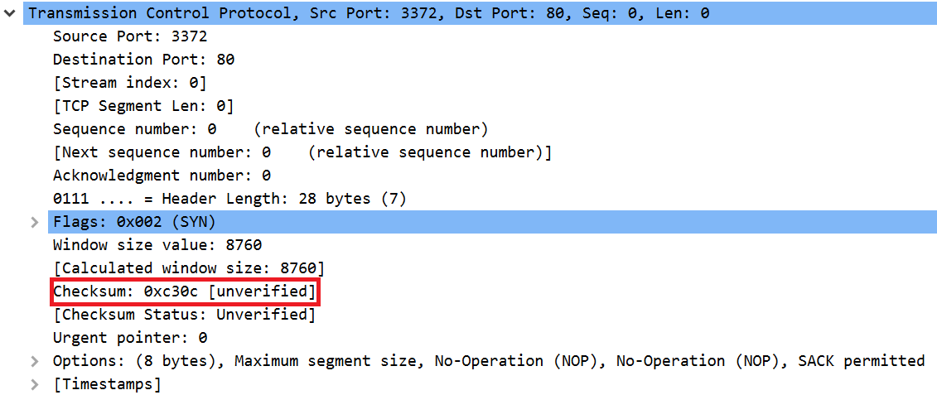
Task: Select the Urgent pointer: 0 field
Action: coord(130,338)
